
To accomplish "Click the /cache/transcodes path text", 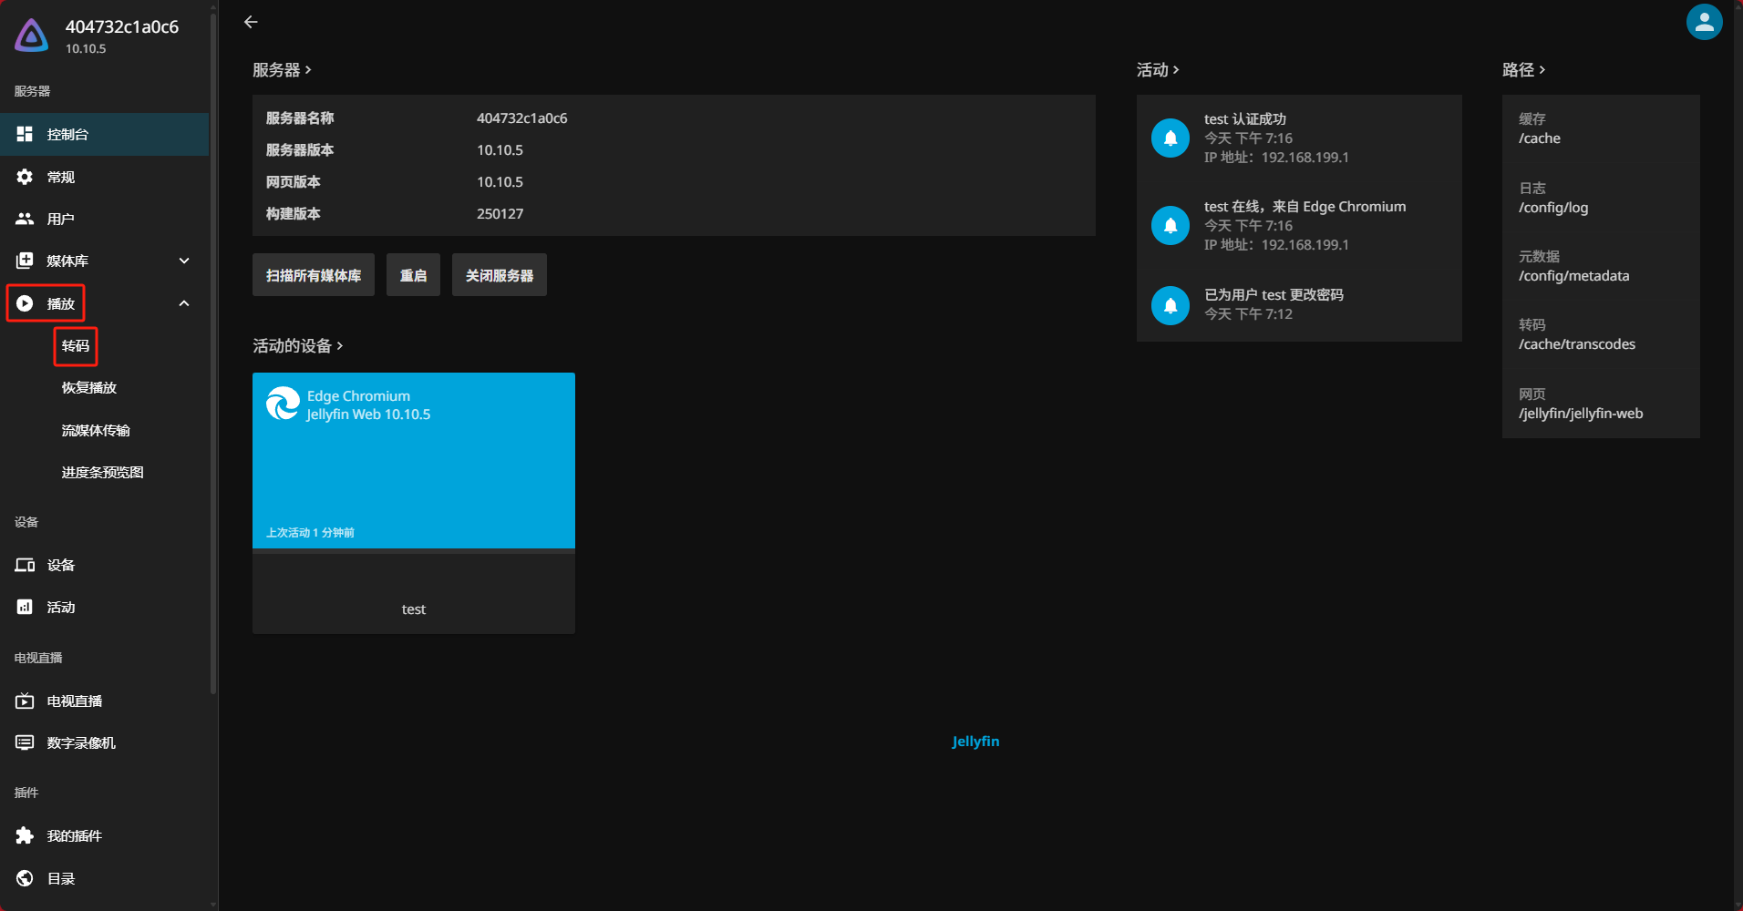I will pos(1577,344).
